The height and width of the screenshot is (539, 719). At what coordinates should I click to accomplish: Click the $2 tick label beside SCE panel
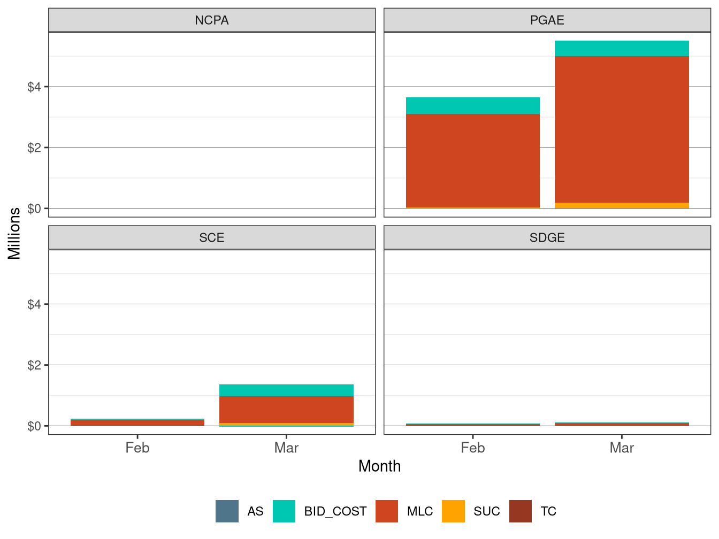pos(34,365)
